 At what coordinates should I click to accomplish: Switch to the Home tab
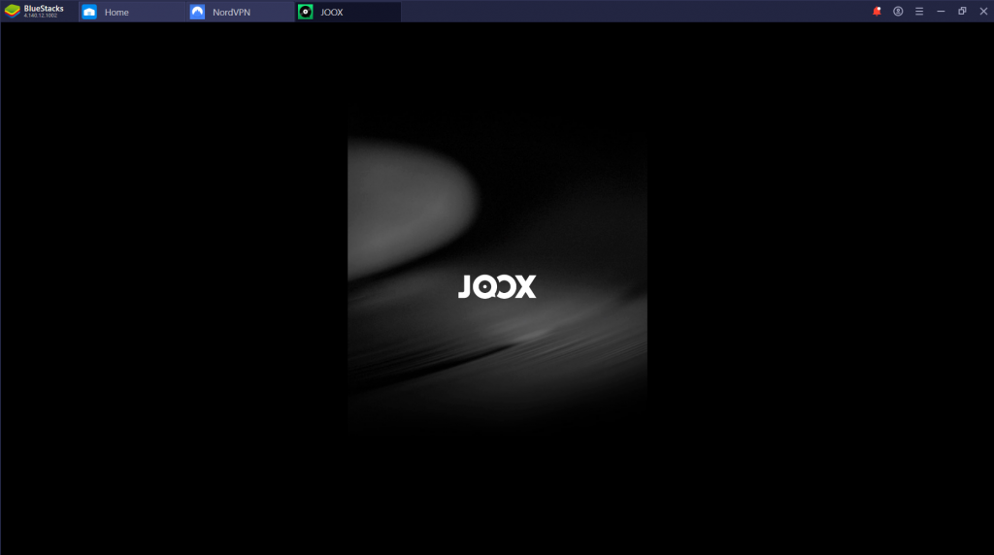132,12
